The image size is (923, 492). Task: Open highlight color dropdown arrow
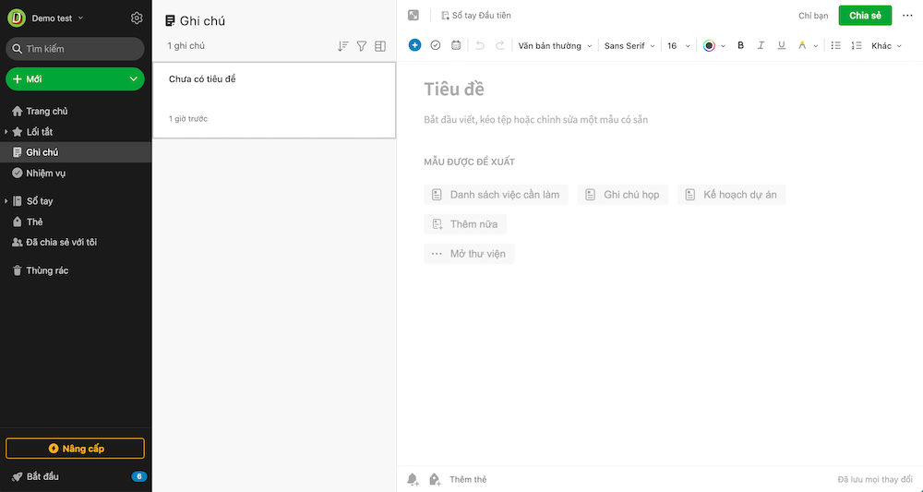[x=816, y=46]
